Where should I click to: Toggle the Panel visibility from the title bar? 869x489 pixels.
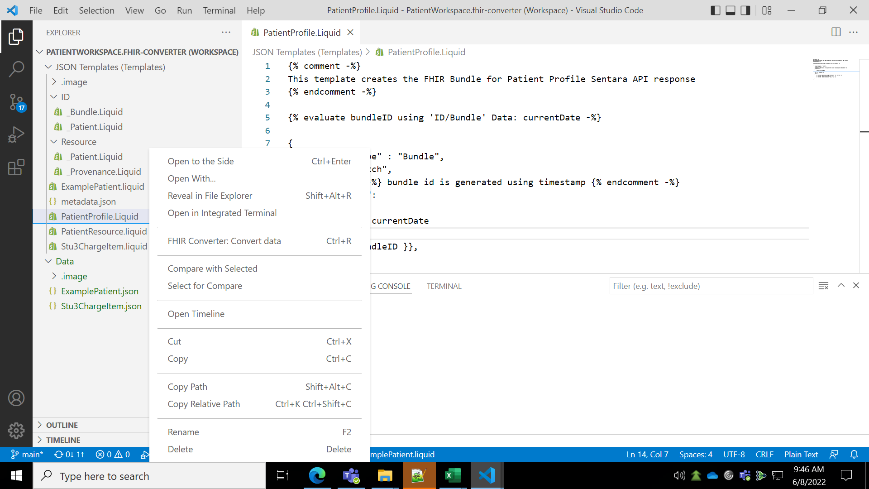coord(730,10)
